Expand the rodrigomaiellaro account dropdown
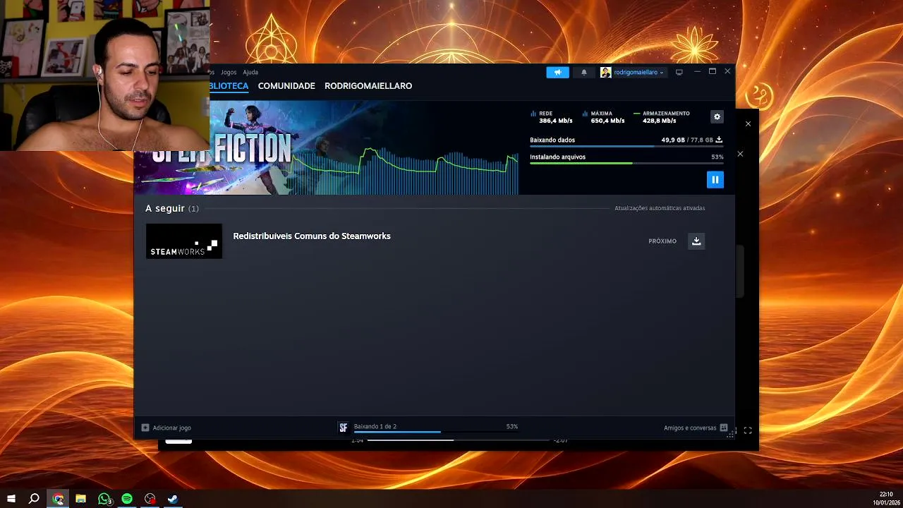Viewport: 903px width, 508px height. 633,72
